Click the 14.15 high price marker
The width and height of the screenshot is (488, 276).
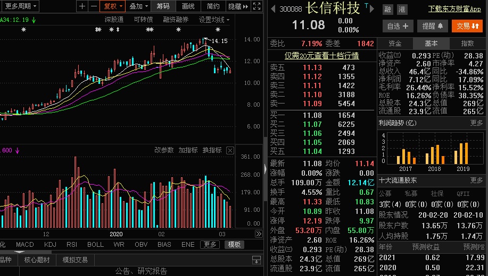[219, 41]
